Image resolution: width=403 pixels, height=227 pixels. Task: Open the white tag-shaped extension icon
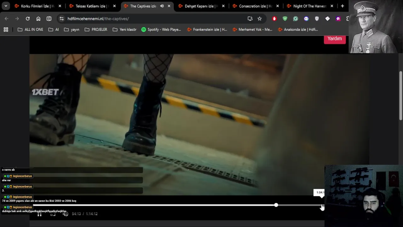coord(327,19)
